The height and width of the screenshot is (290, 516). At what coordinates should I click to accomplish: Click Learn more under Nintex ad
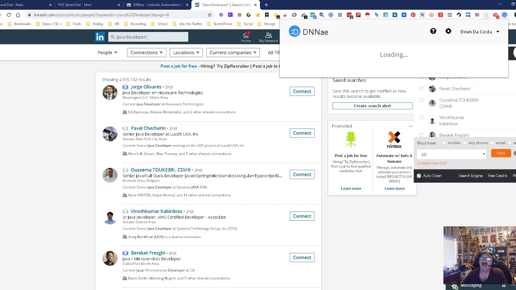[394, 188]
